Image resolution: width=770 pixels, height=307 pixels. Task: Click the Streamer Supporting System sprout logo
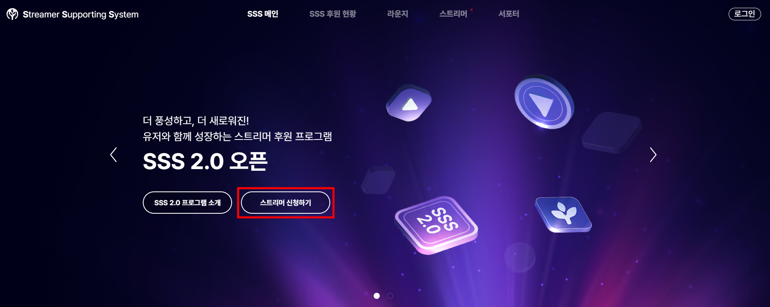point(12,14)
